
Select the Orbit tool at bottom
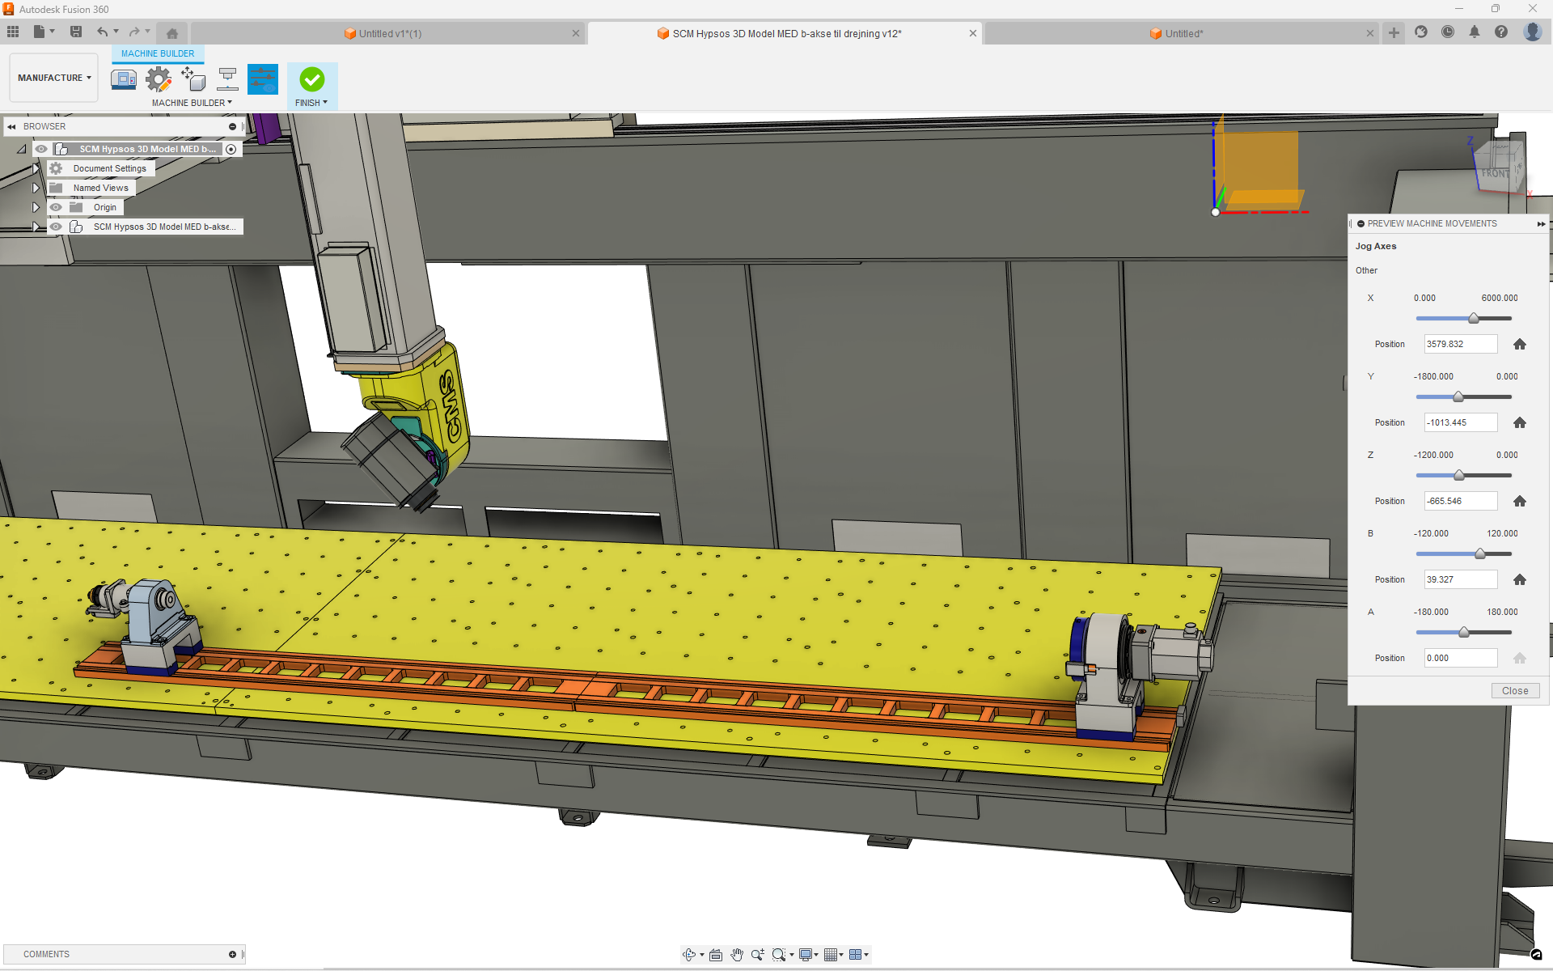pos(688,955)
